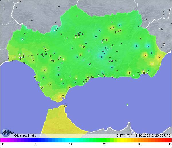172x148 pixels.
Task: Click the date 19-10-2023
Action: click(142, 135)
